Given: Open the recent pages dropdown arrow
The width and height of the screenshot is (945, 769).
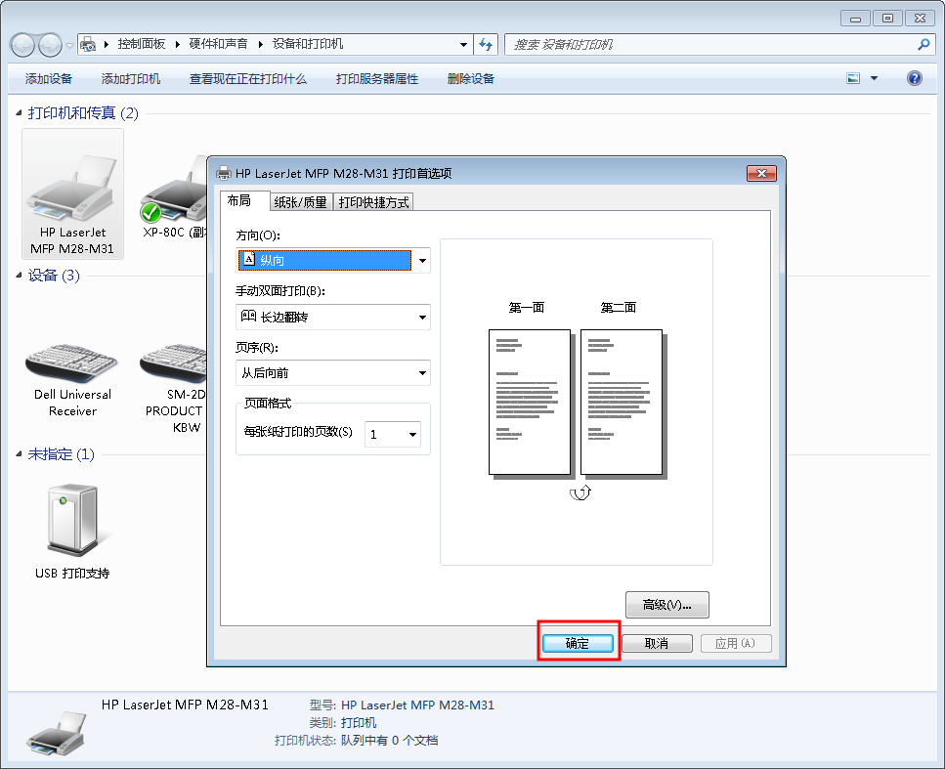Looking at the screenshot, I should pyautogui.click(x=69, y=45).
